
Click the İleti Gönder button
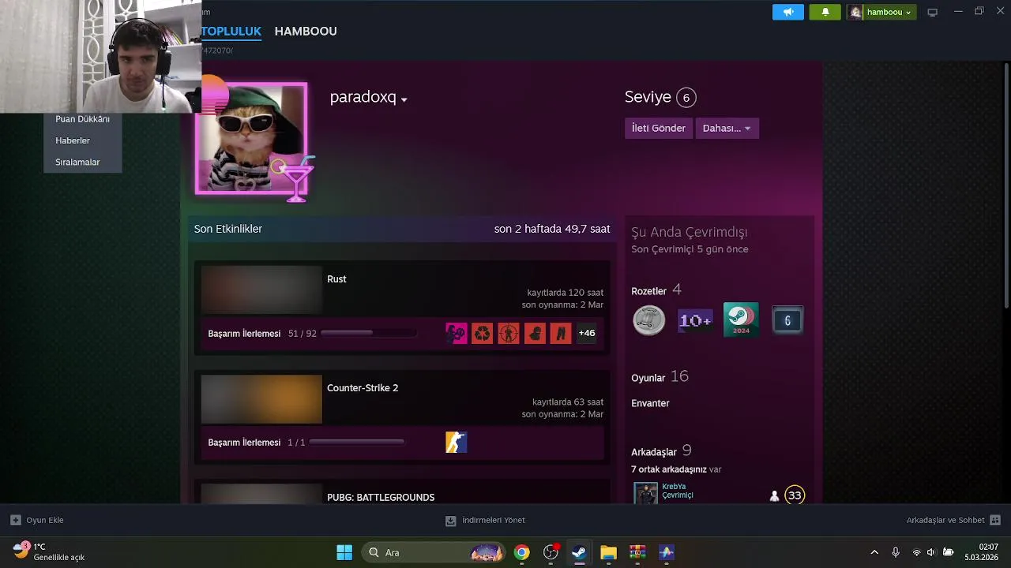658,128
